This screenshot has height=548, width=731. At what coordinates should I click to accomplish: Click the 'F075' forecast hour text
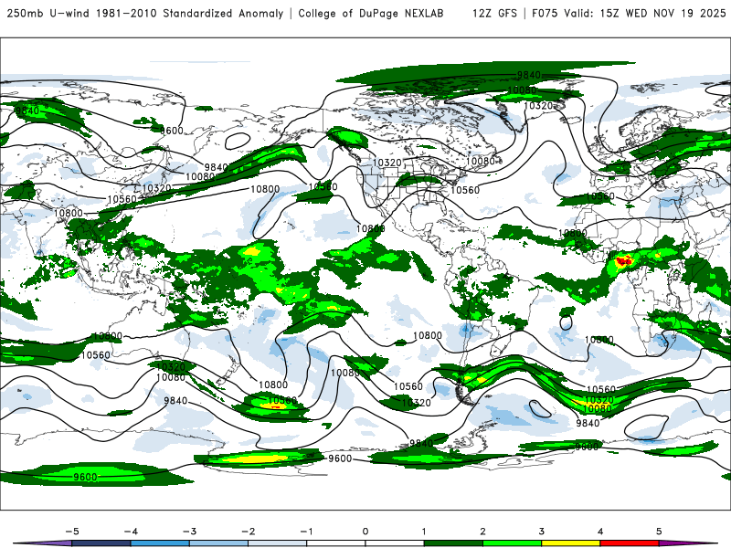coord(545,13)
